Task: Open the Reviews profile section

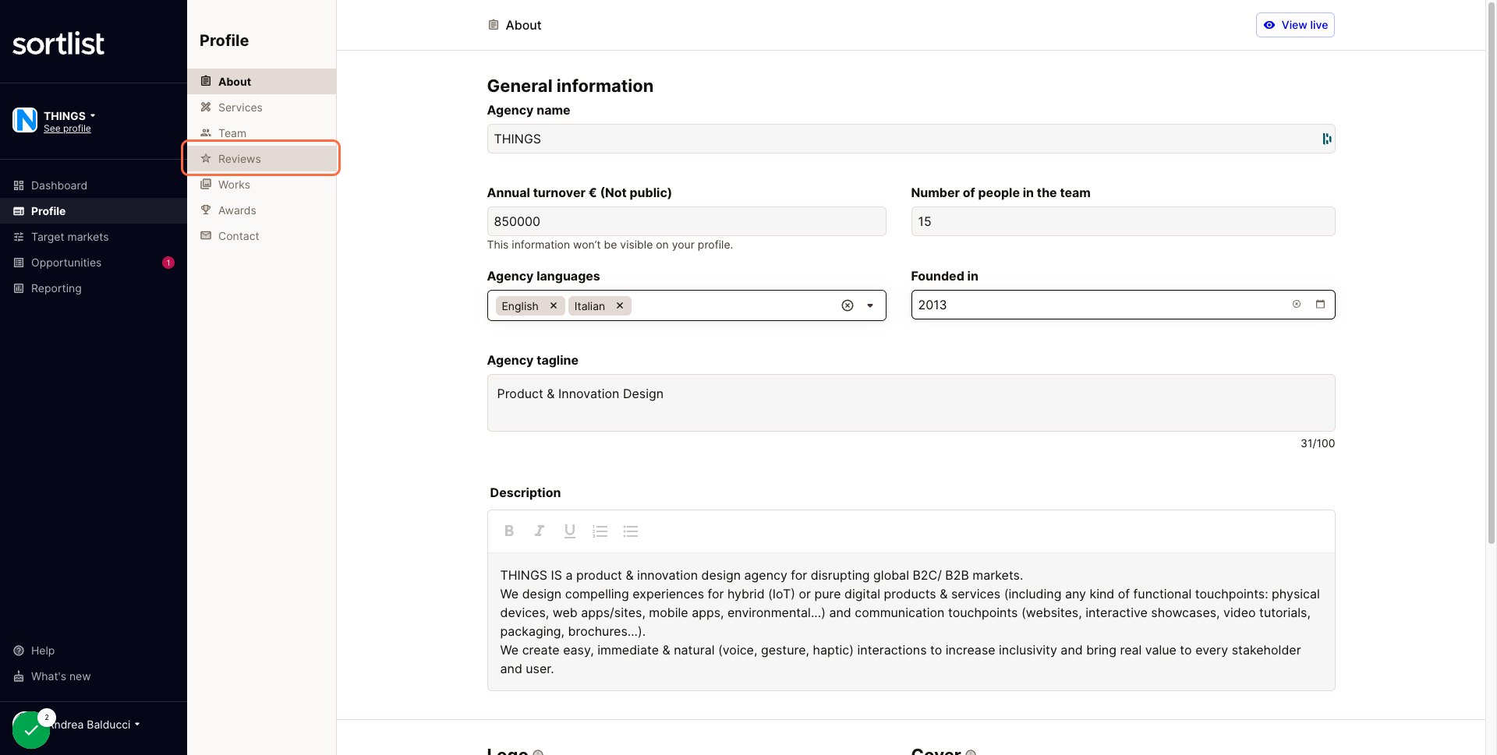Action: point(261,159)
